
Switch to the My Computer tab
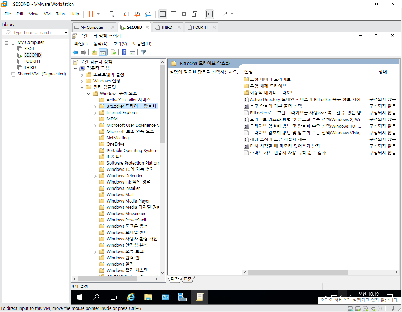pos(92,27)
